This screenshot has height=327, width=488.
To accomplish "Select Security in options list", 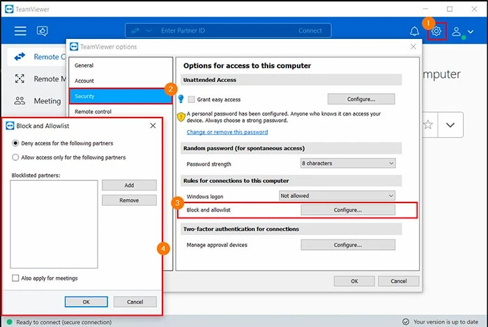I will click(121, 96).
